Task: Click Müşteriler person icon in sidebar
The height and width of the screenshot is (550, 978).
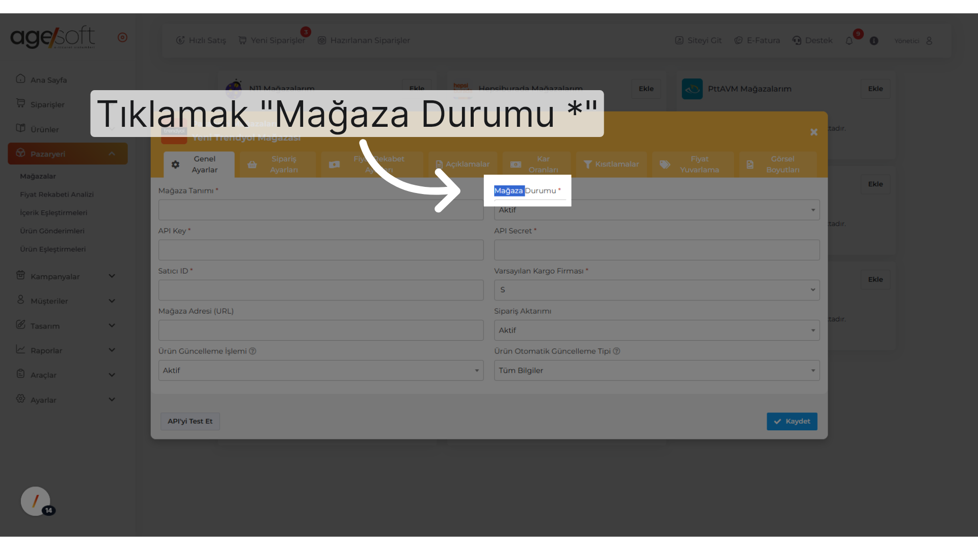Action: [x=20, y=299]
